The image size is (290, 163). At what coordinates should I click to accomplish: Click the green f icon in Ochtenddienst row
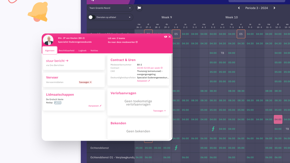tap(176, 148)
